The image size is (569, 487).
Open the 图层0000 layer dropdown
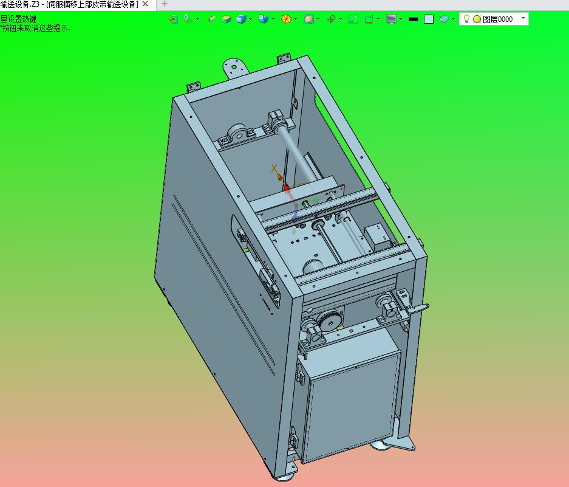pos(523,18)
